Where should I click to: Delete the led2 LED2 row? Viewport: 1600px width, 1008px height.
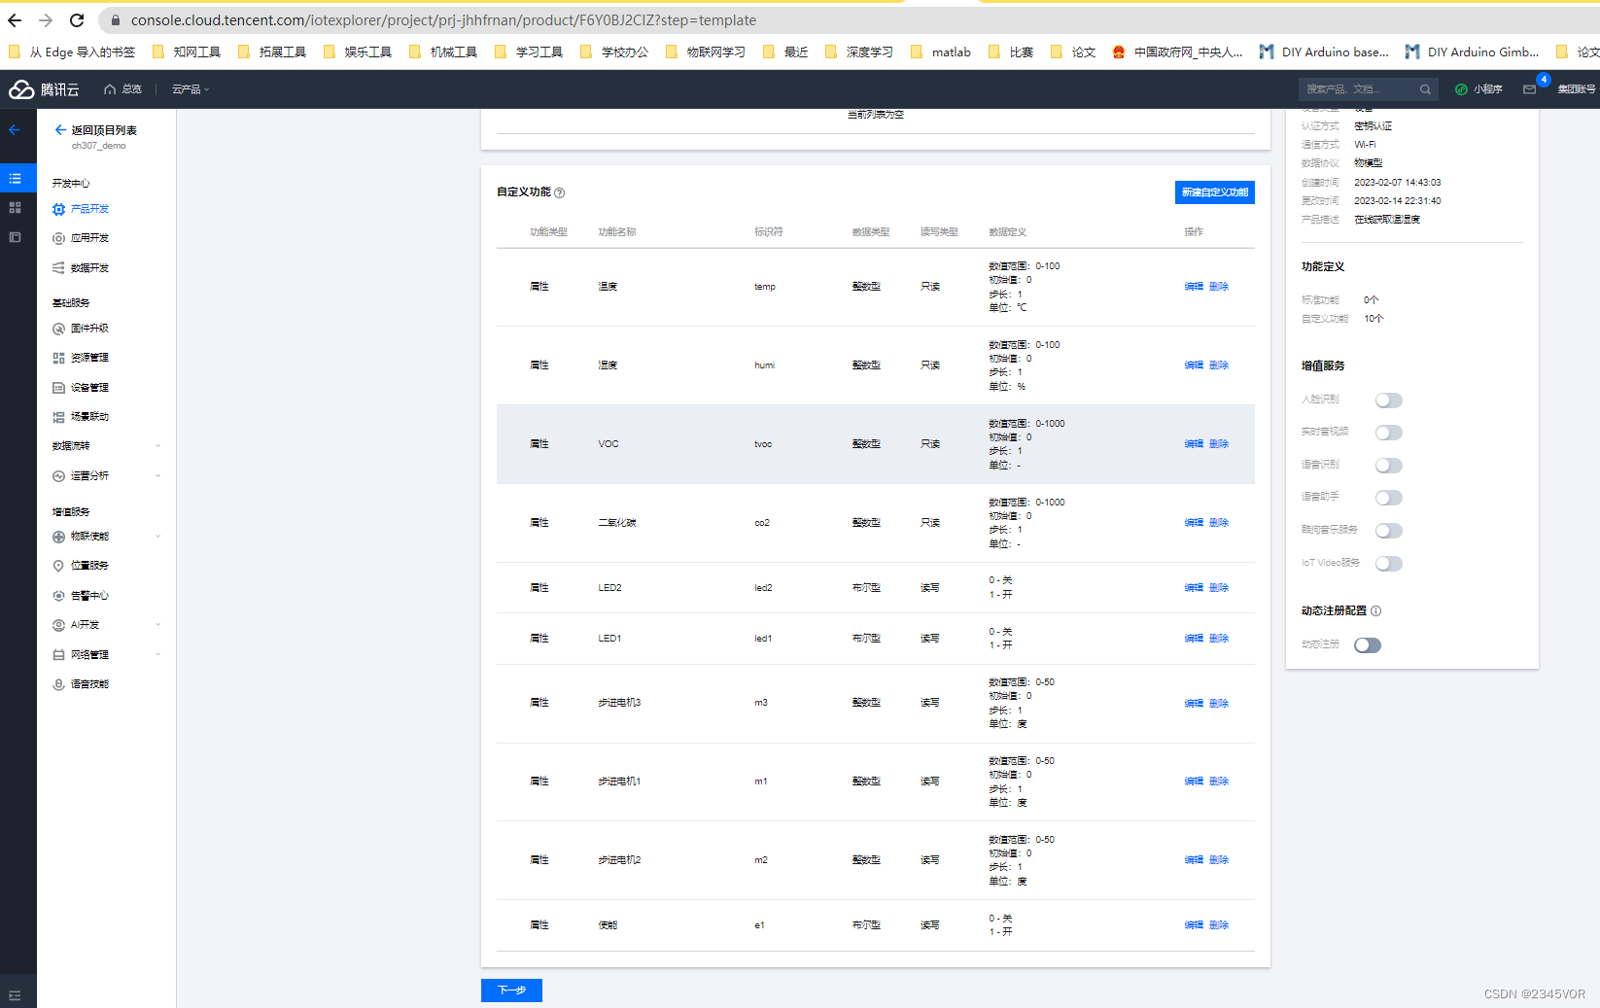tap(1219, 588)
